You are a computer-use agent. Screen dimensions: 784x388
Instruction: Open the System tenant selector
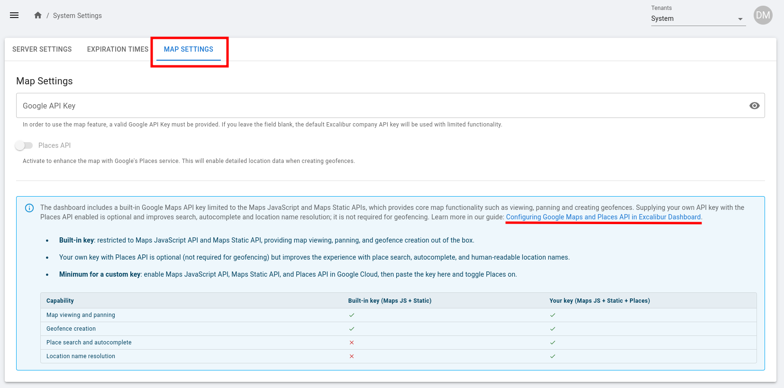click(692, 19)
